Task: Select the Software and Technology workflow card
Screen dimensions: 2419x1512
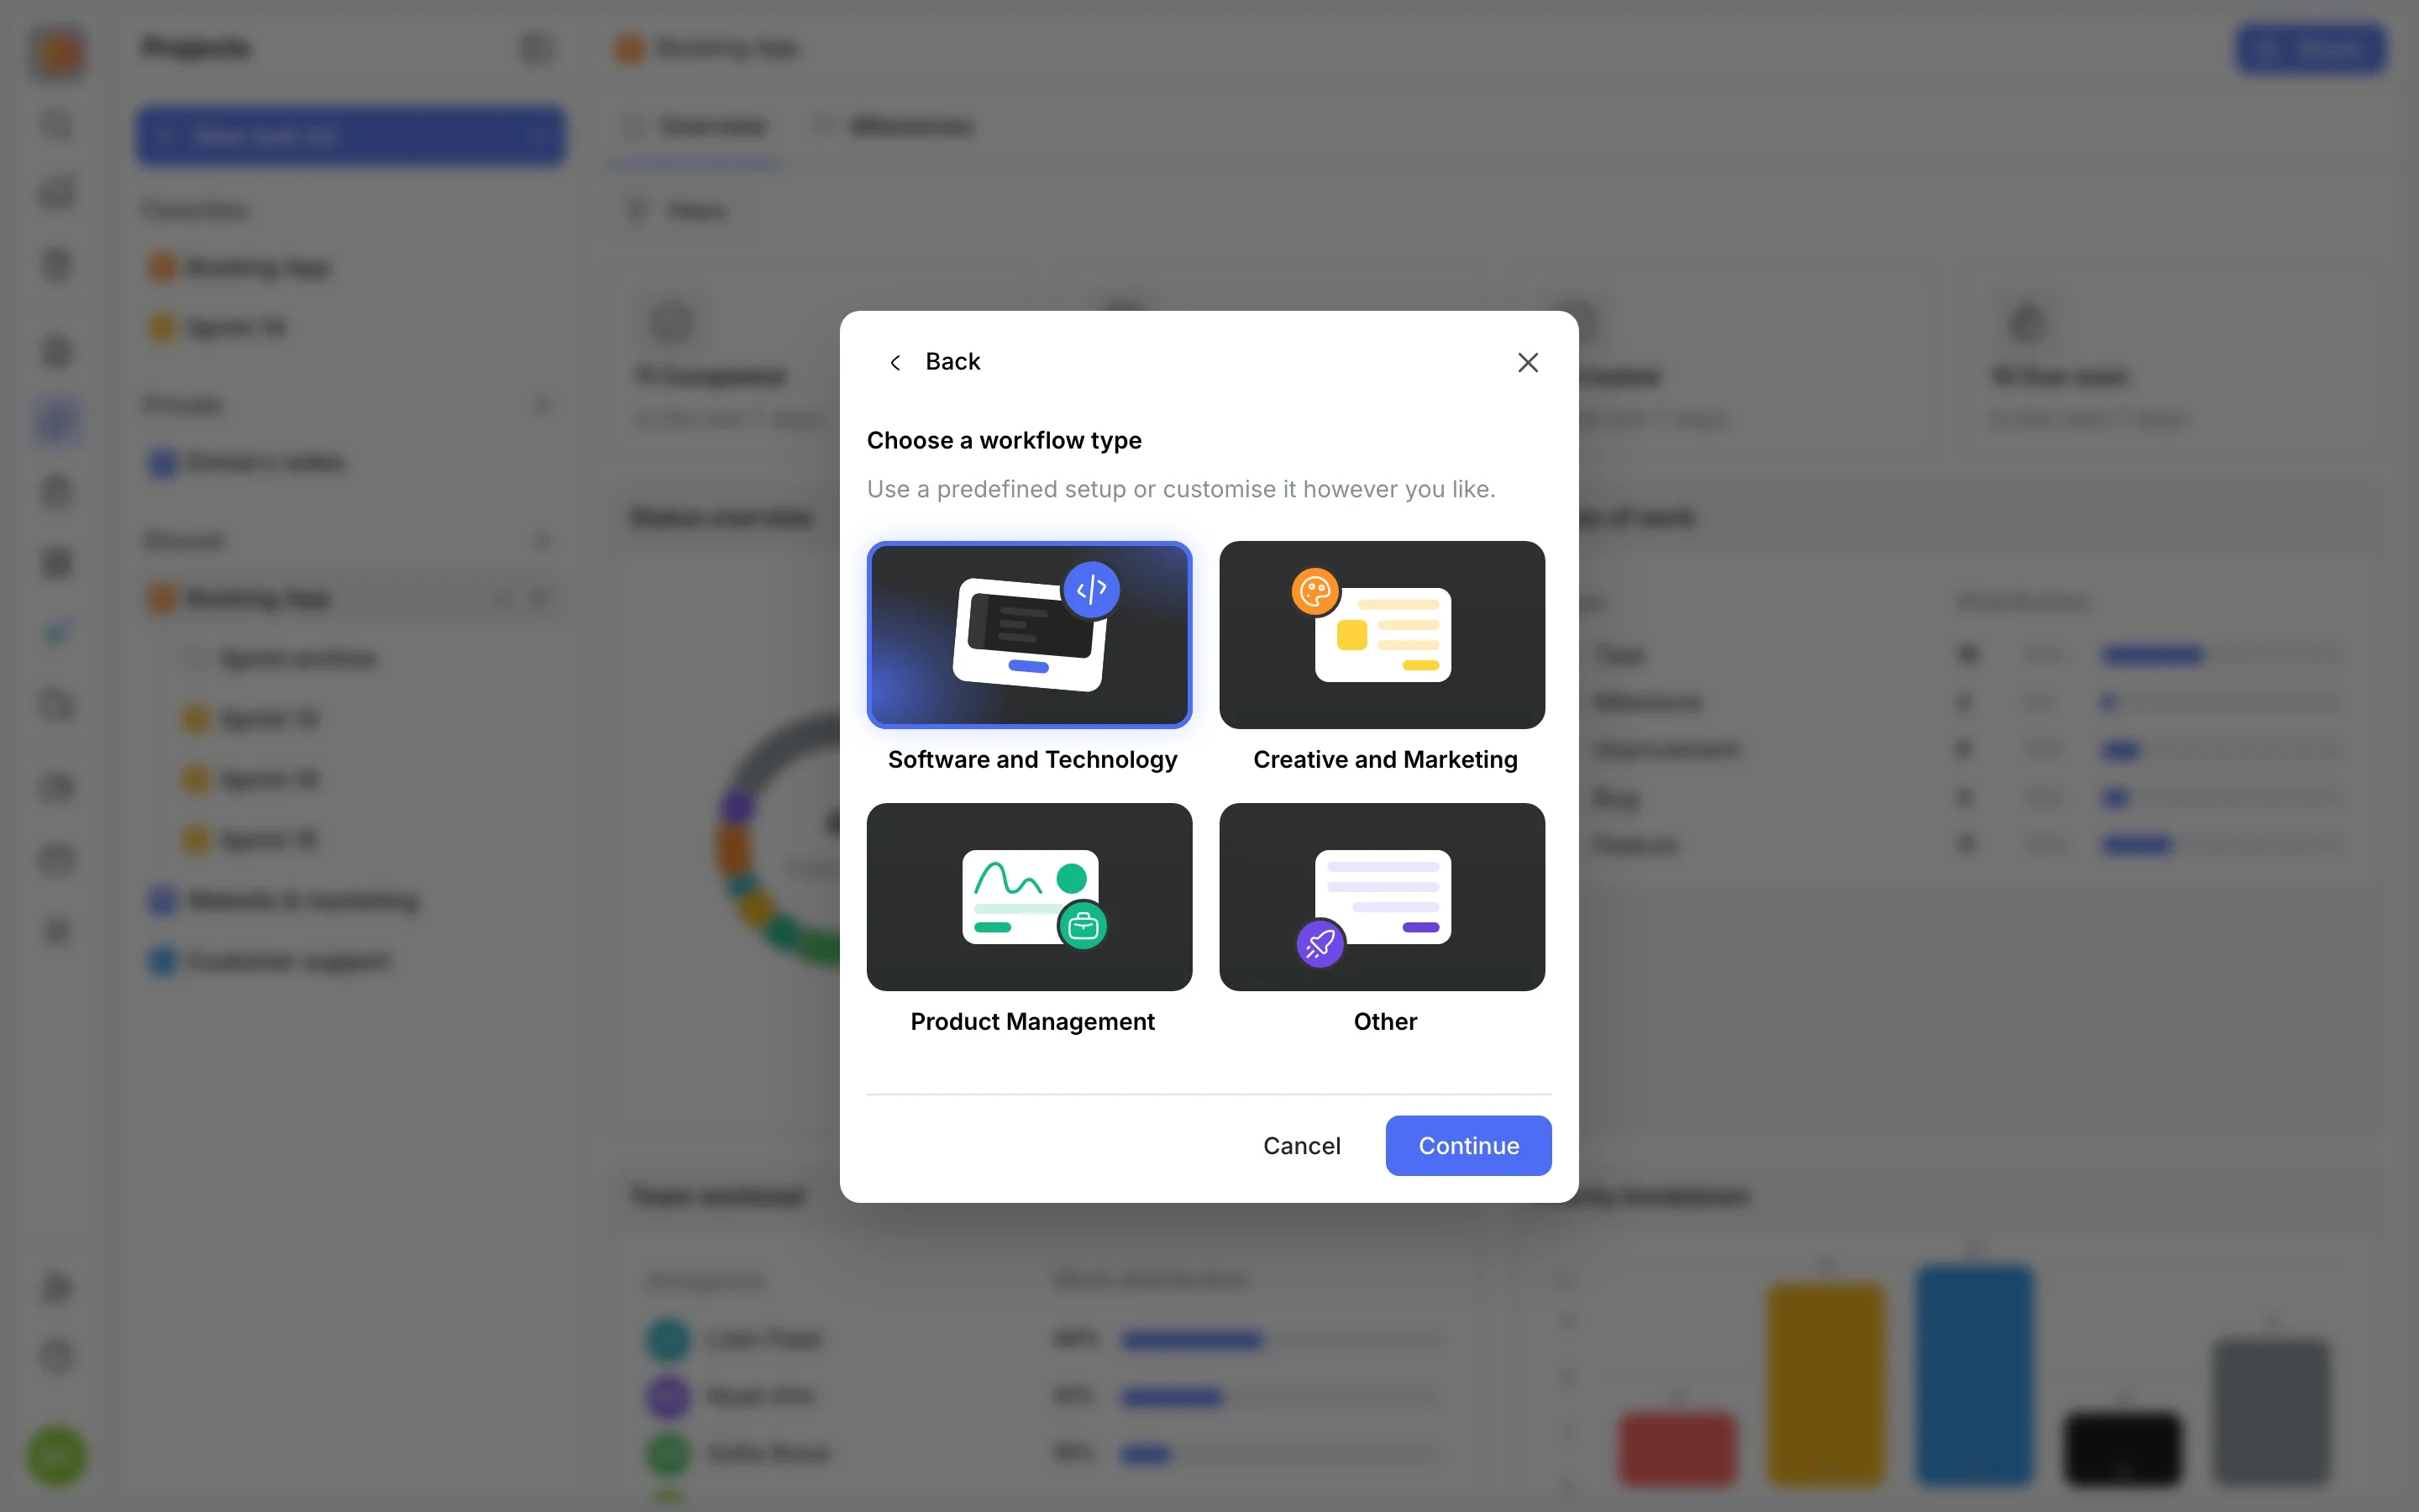Action: (1030, 635)
